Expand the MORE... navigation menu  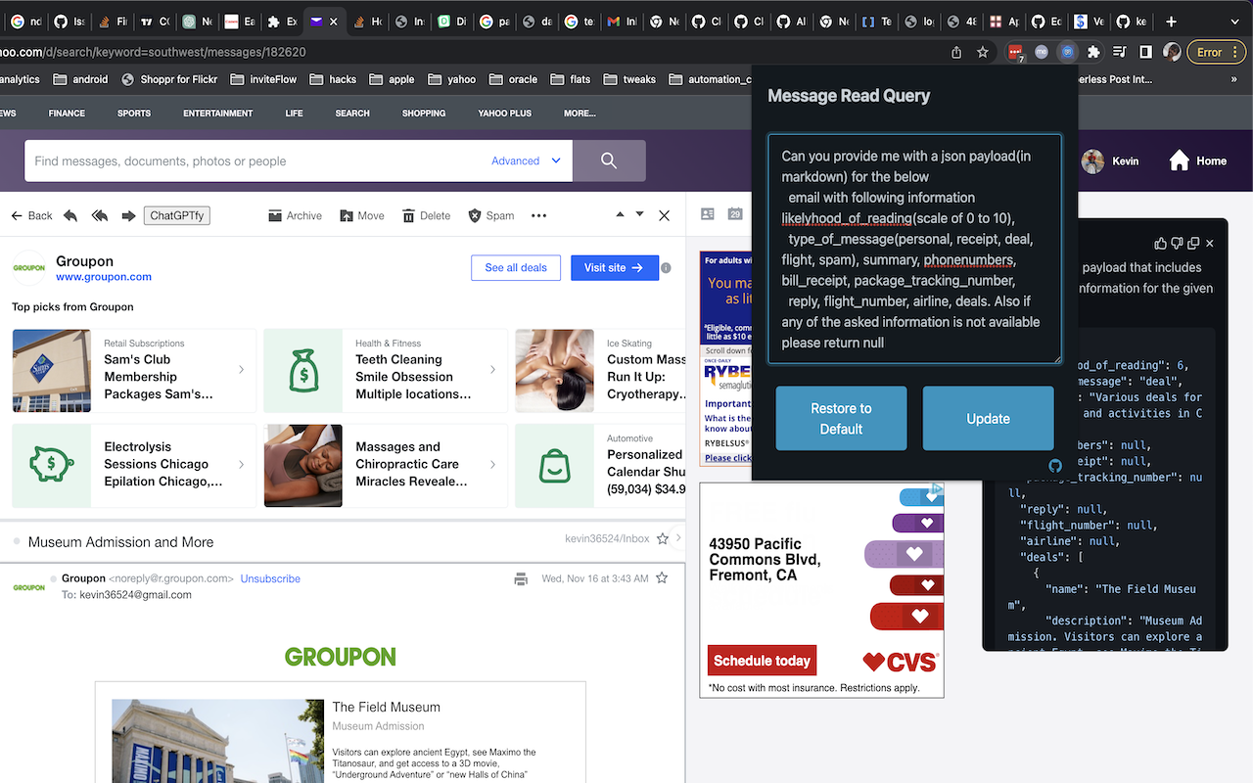580,114
